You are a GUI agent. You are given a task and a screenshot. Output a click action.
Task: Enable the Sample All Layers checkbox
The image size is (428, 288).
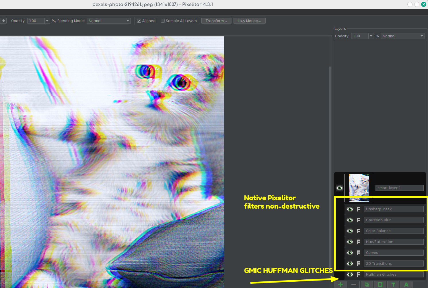163,21
